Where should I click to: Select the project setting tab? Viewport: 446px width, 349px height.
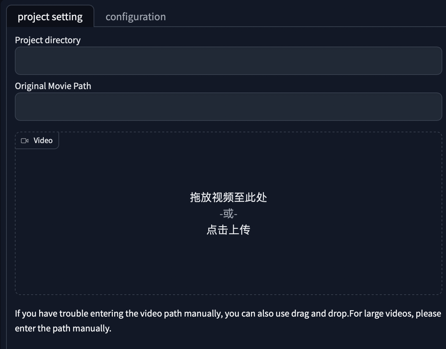(50, 17)
